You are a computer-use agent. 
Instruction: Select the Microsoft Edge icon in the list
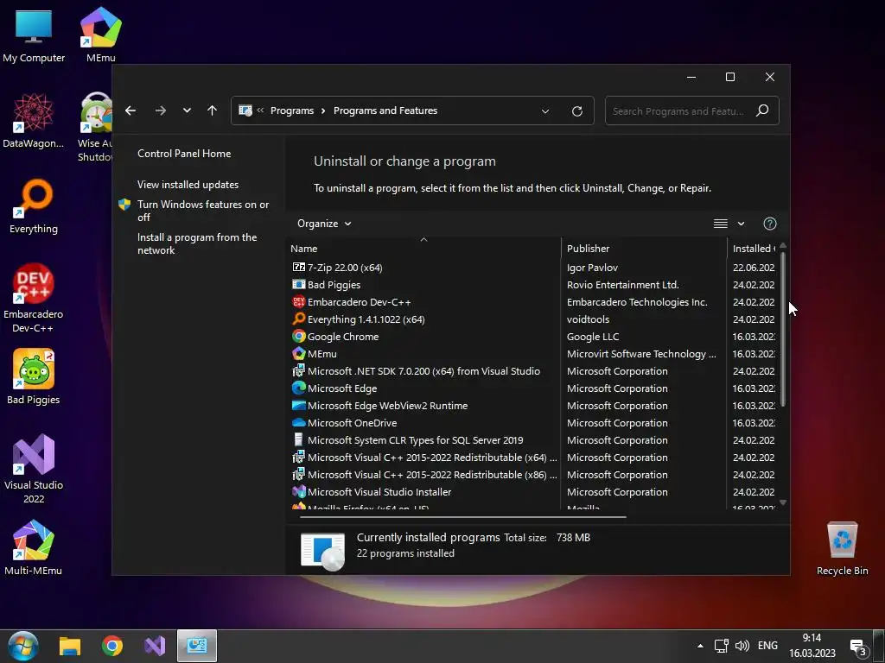(298, 388)
